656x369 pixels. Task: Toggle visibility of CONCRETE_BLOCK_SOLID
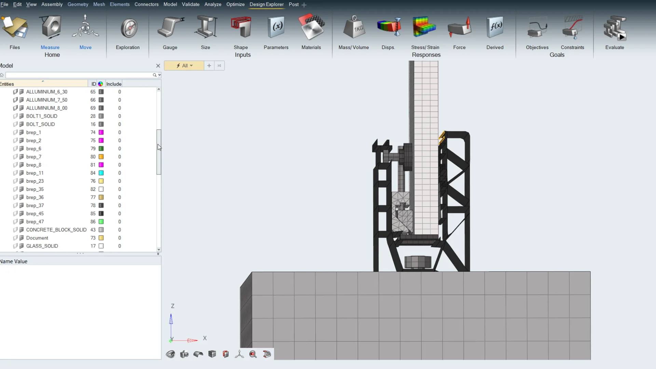pos(15,230)
